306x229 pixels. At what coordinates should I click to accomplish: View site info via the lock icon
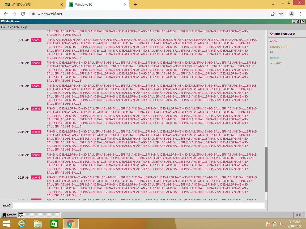coord(33,14)
